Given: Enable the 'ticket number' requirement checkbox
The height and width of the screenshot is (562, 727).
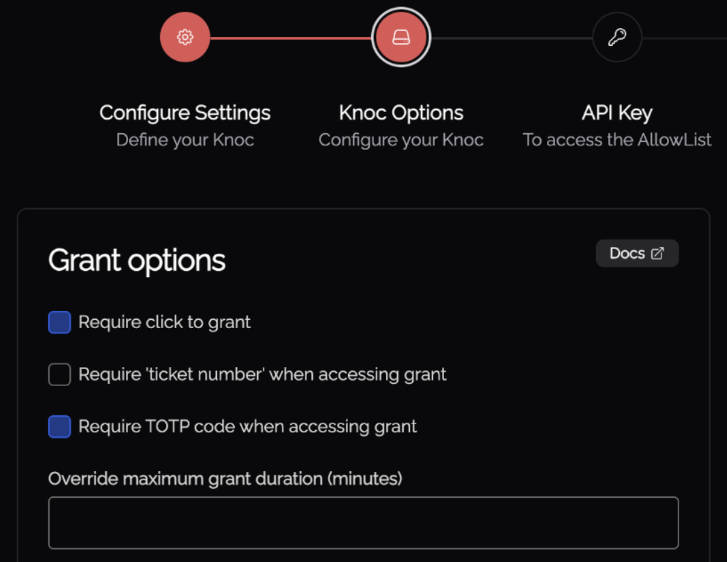Looking at the screenshot, I should pyautogui.click(x=59, y=374).
